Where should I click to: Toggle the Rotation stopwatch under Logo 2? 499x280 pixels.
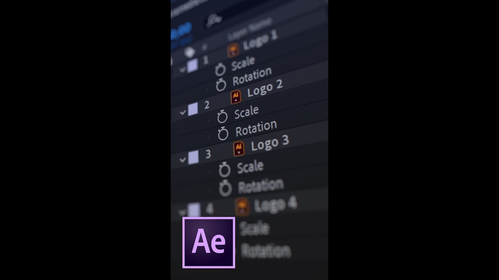tap(223, 134)
